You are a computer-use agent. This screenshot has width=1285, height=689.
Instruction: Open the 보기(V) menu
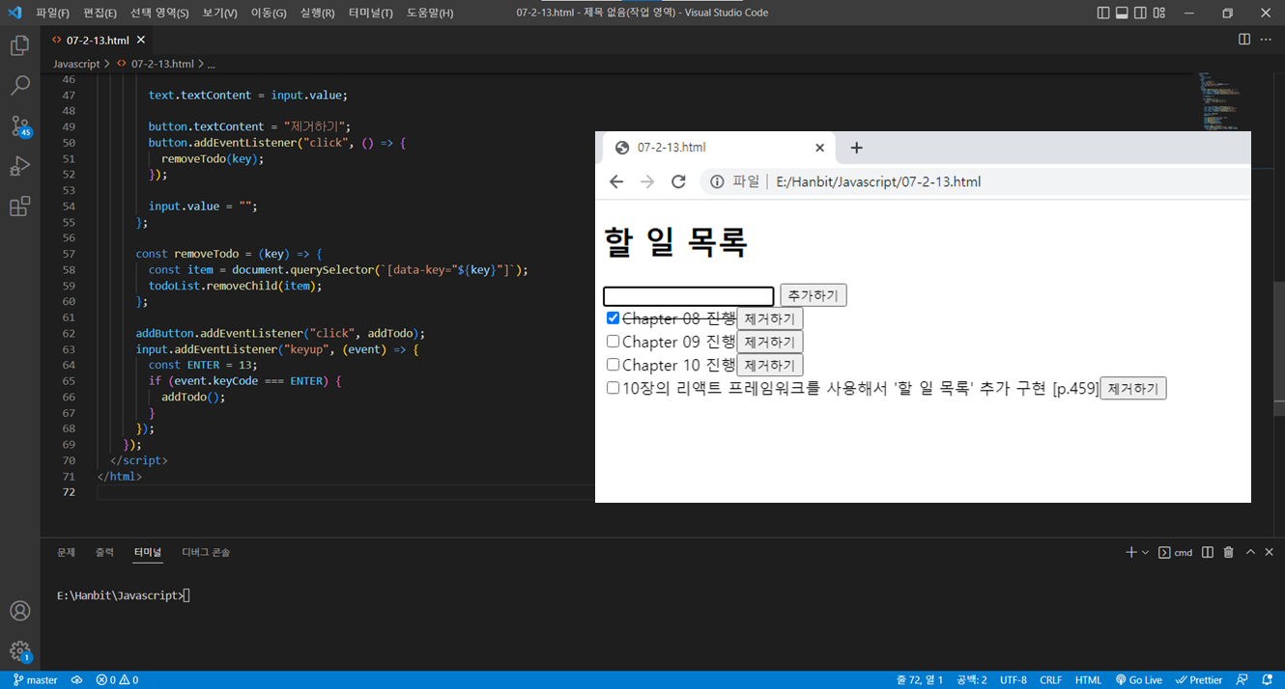[220, 13]
